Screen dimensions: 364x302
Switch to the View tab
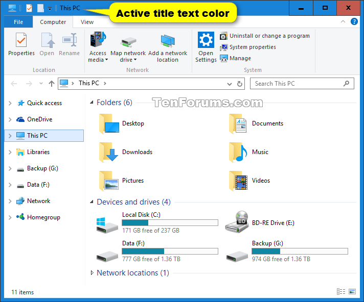[87, 22]
